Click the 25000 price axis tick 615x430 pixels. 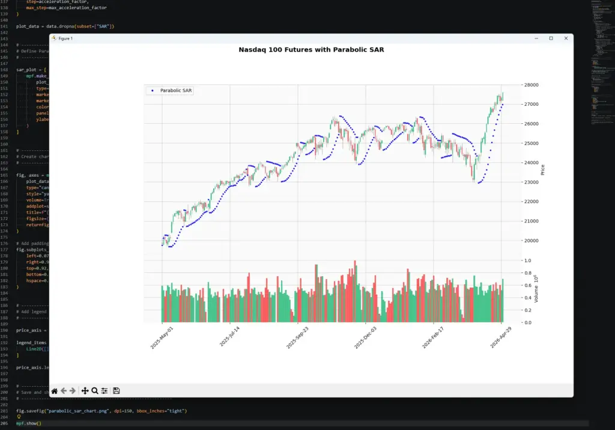(x=531, y=143)
